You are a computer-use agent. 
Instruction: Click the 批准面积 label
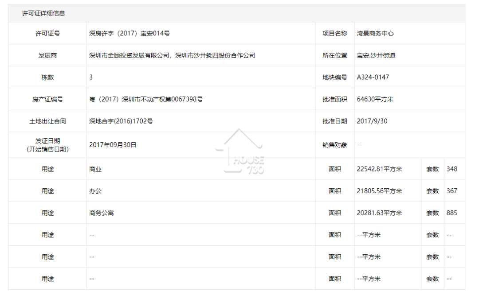click(335, 100)
